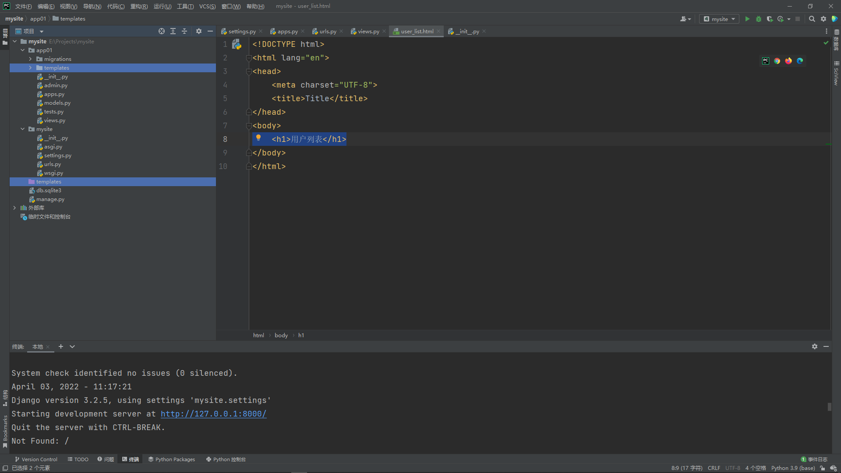The width and height of the screenshot is (841, 473).
Task: Toggle the read-only lock icon in status bar
Action: 823,468
